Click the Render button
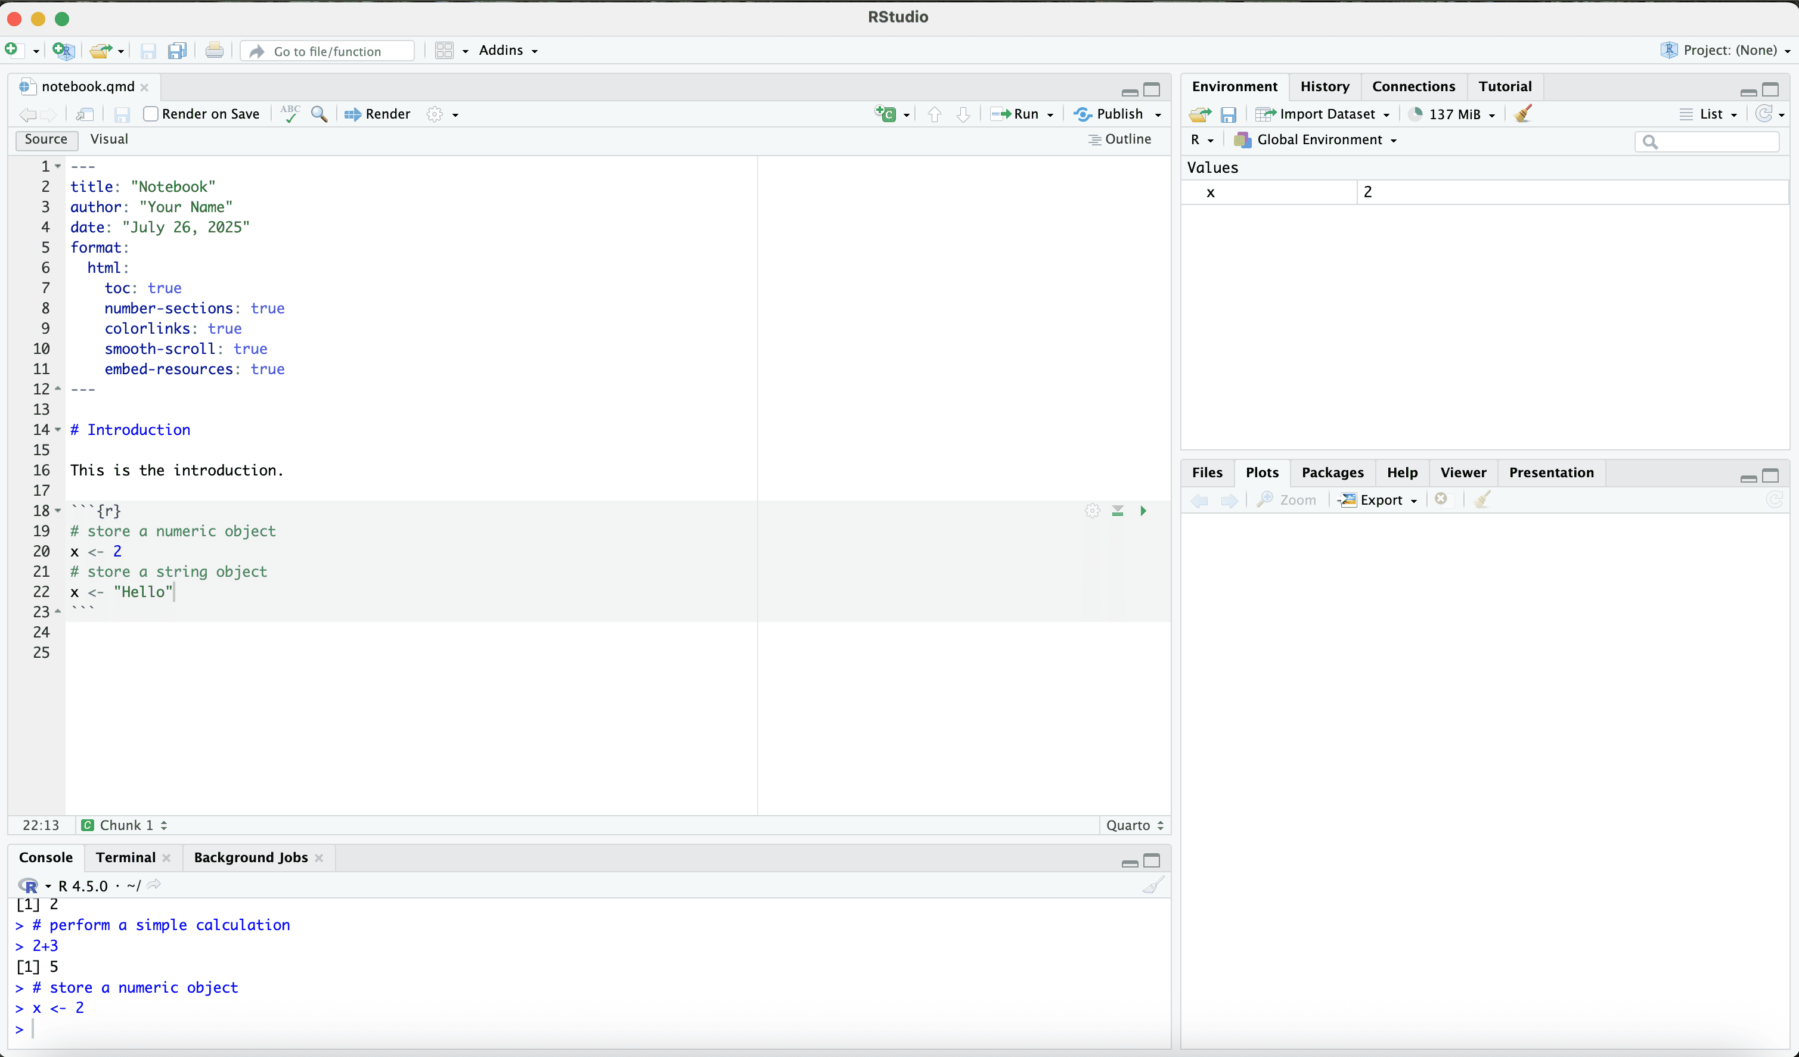The height and width of the screenshot is (1057, 1799). (378, 114)
